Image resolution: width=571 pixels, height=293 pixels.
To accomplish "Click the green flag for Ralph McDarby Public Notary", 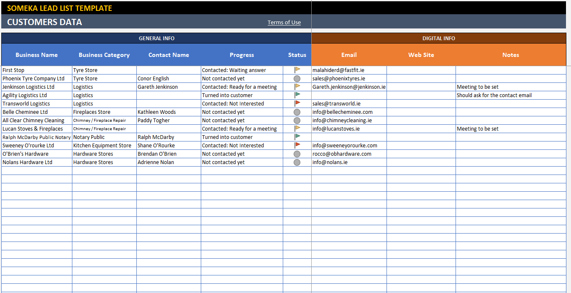I will tap(297, 137).
